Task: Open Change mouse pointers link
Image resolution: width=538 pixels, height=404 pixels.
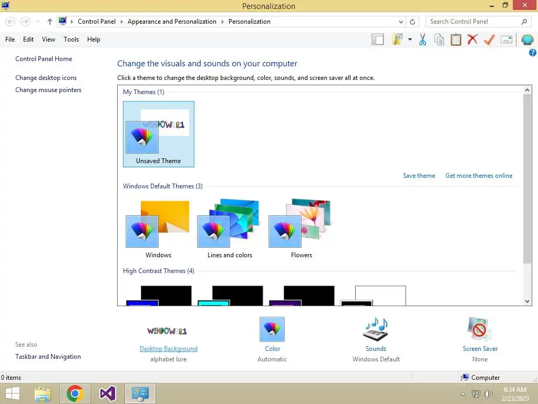Action: (48, 90)
